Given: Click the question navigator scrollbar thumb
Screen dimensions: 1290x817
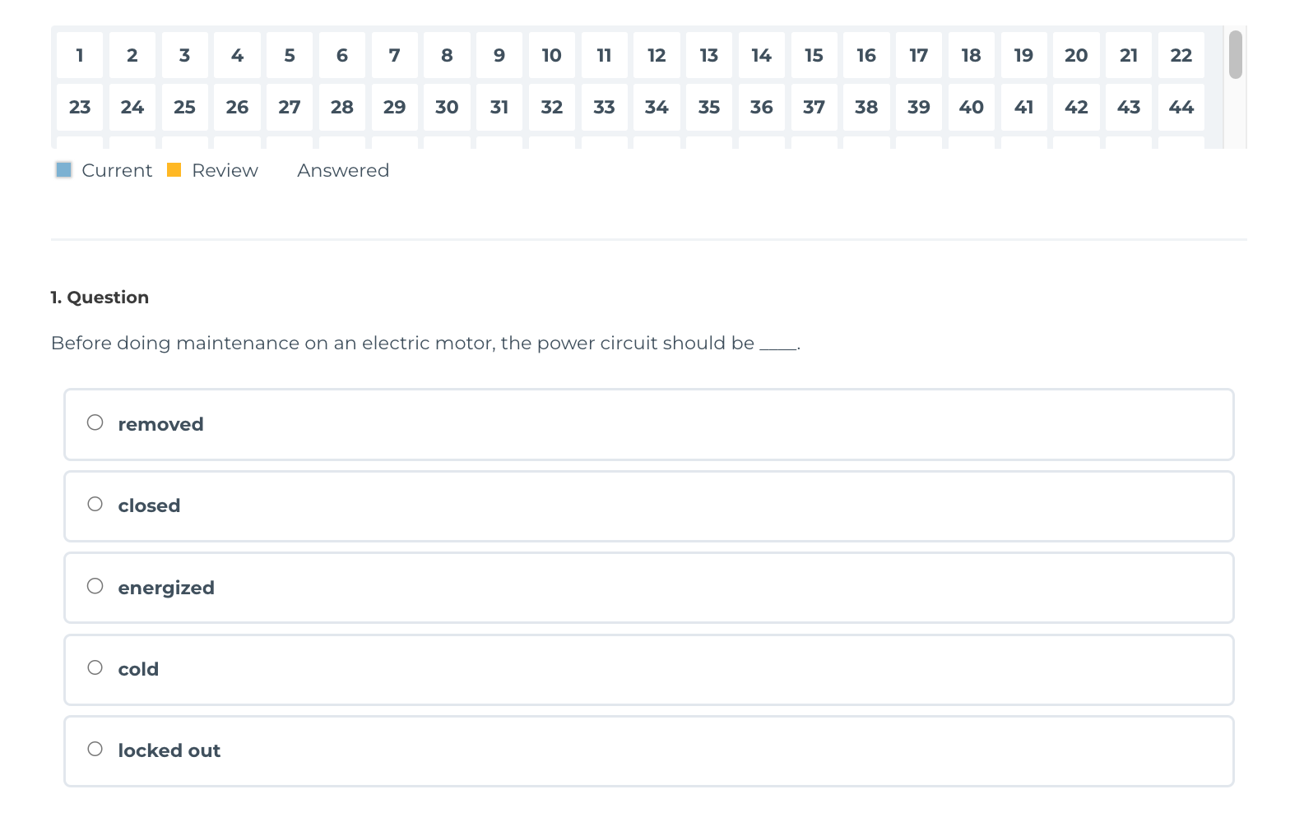Looking at the screenshot, I should point(1235,54).
